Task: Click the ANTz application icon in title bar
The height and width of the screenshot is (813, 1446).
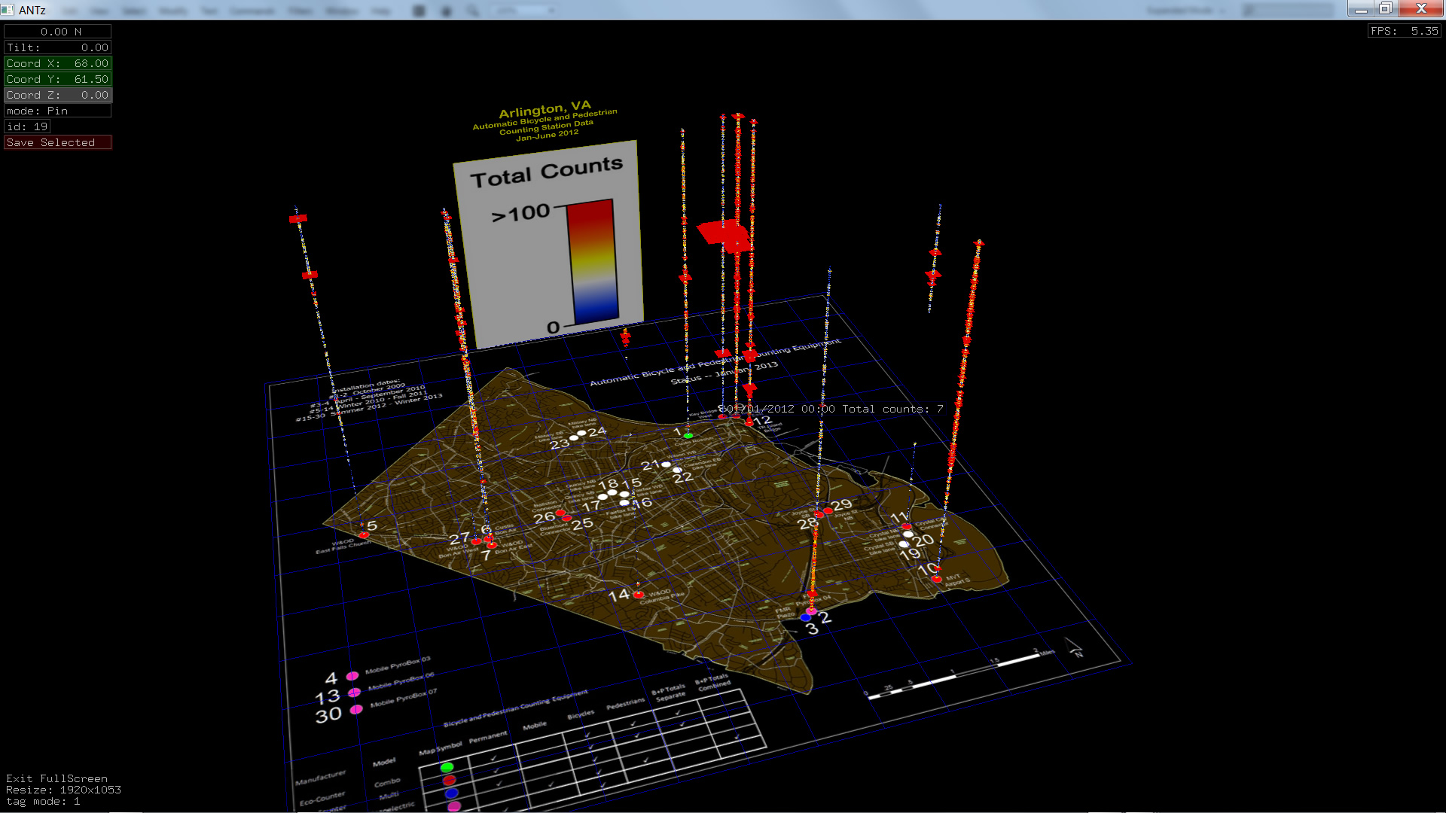Action: click(x=8, y=10)
